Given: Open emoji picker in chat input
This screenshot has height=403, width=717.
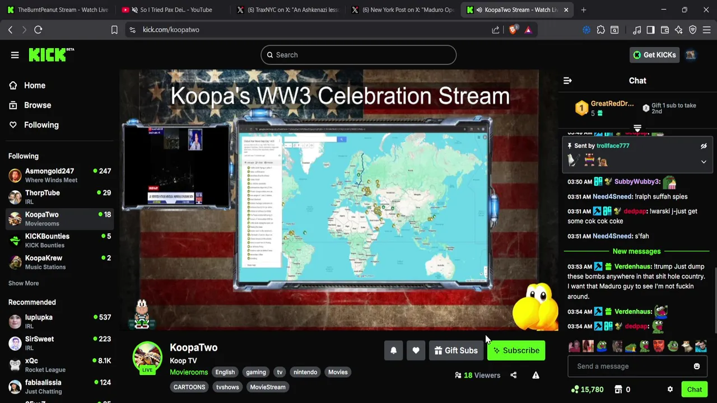Looking at the screenshot, I should pos(697,366).
